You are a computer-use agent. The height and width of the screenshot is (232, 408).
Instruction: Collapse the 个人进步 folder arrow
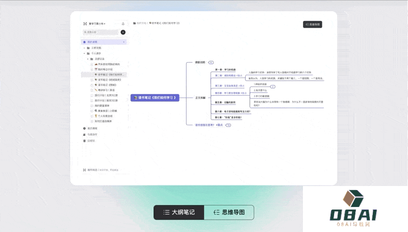[84, 54]
